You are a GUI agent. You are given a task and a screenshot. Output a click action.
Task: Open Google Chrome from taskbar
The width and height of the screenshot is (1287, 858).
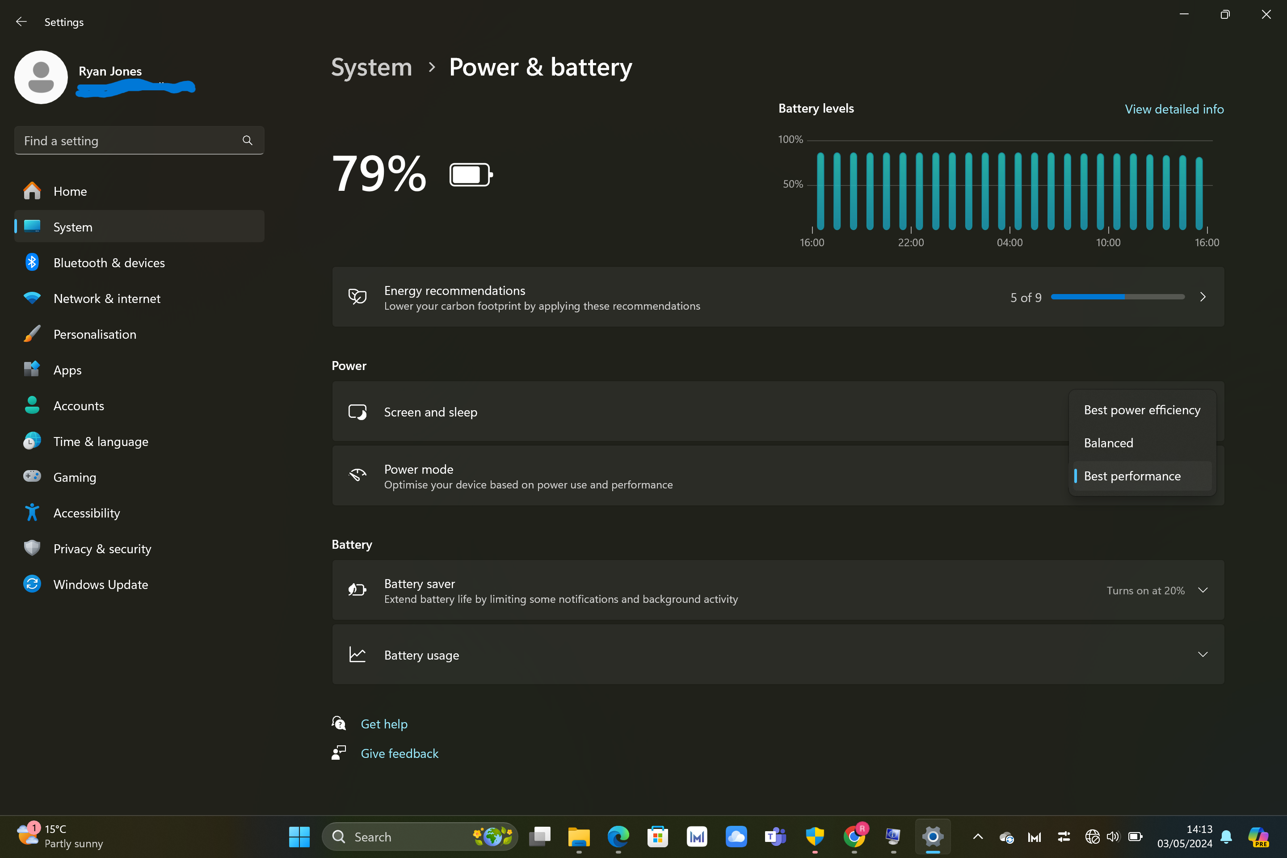pyautogui.click(x=854, y=837)
